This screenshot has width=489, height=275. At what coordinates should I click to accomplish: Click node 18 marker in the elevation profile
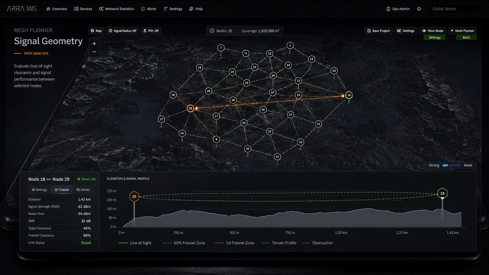[442, 193]
